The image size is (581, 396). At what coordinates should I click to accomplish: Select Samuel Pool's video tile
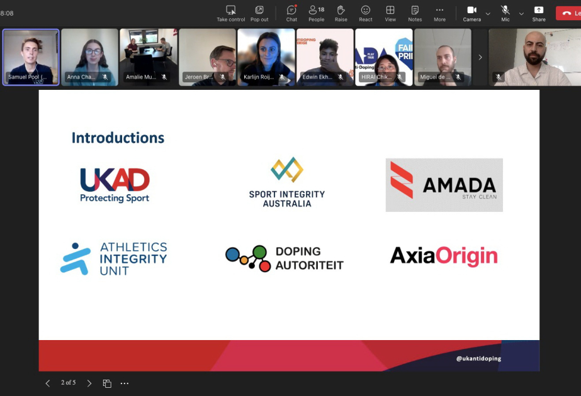click(x=31, y=57)
